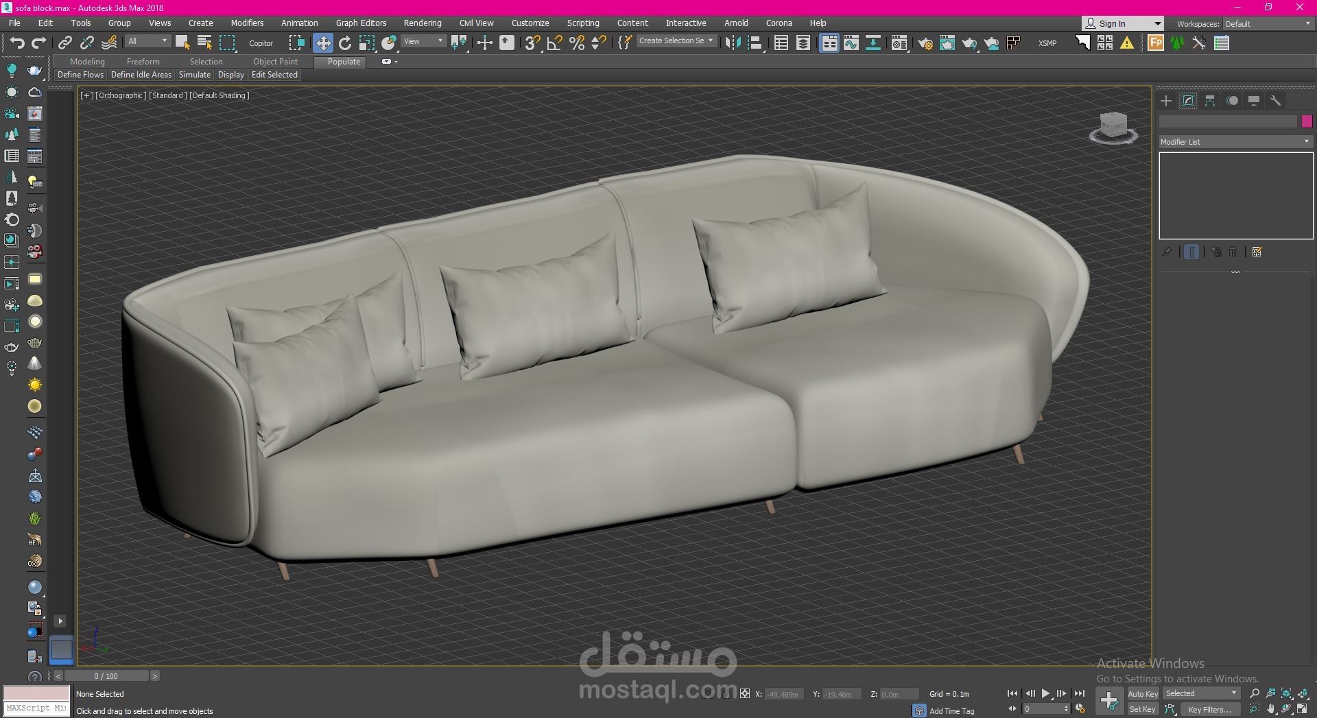Click the ViewCube navigation widget
1317x718 pixels.
click(x=1113, y=128)
